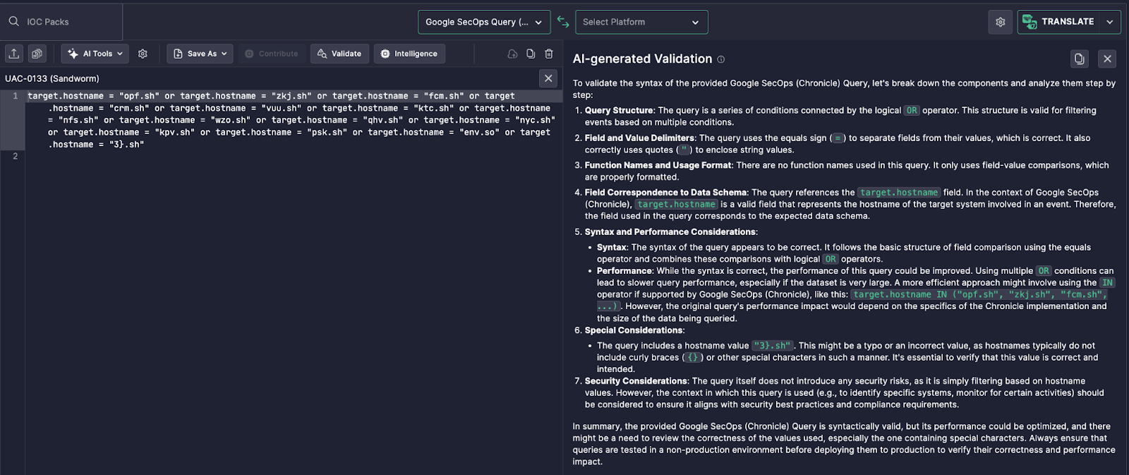Viewport: 1129px width, 475px height.
Task: Open the Intelligence panel
Action: (x=409, y=54)
